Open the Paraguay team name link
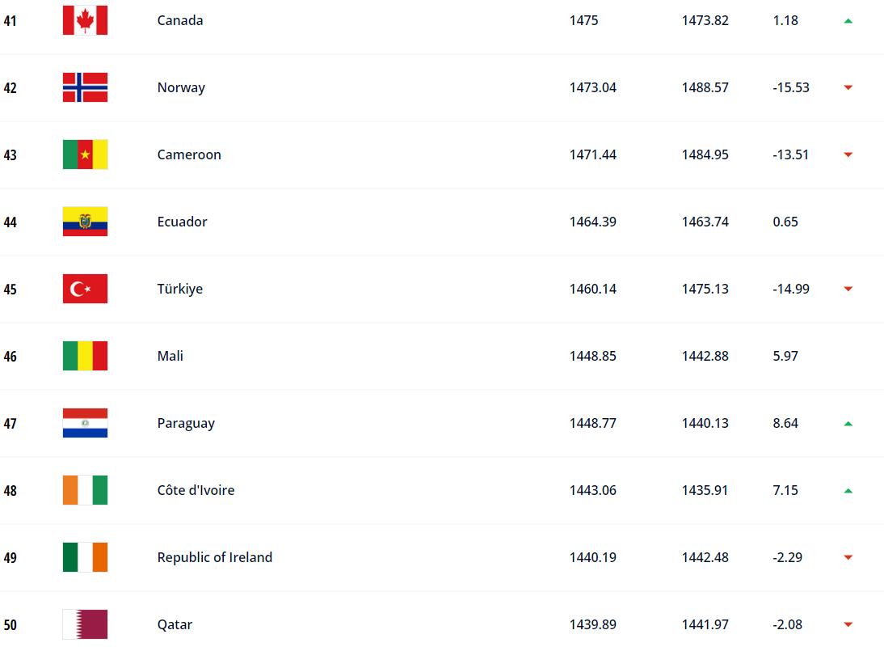 click(x=186, y=423)
